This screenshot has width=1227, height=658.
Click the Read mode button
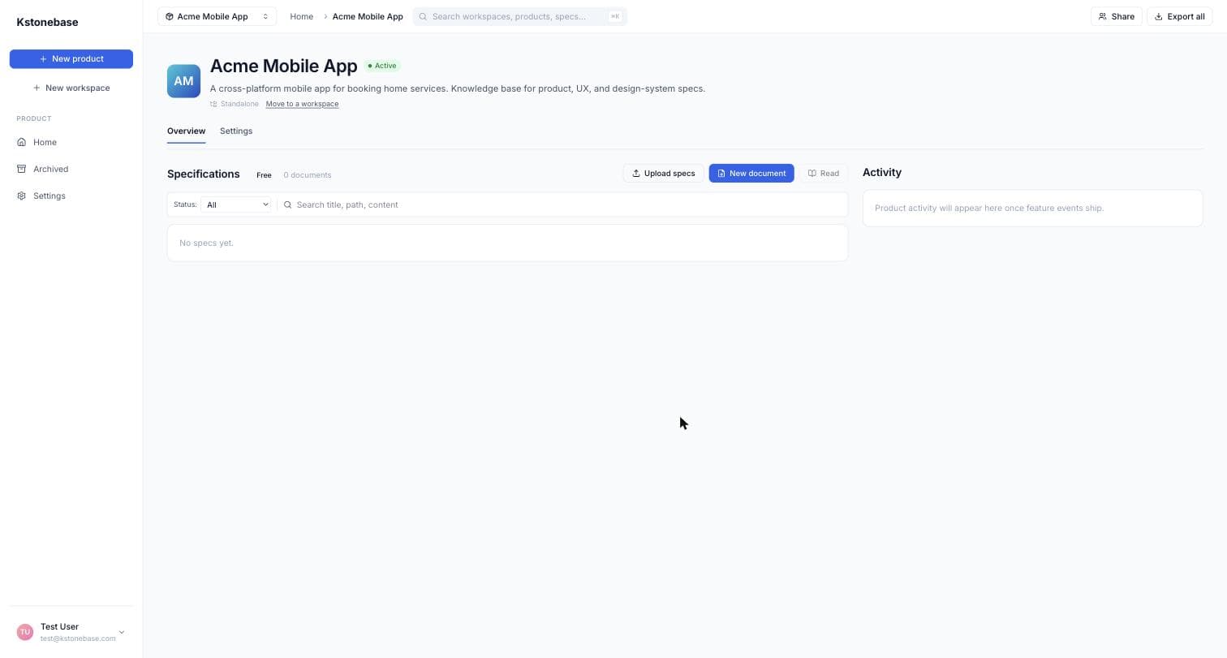tap(824, 173)
